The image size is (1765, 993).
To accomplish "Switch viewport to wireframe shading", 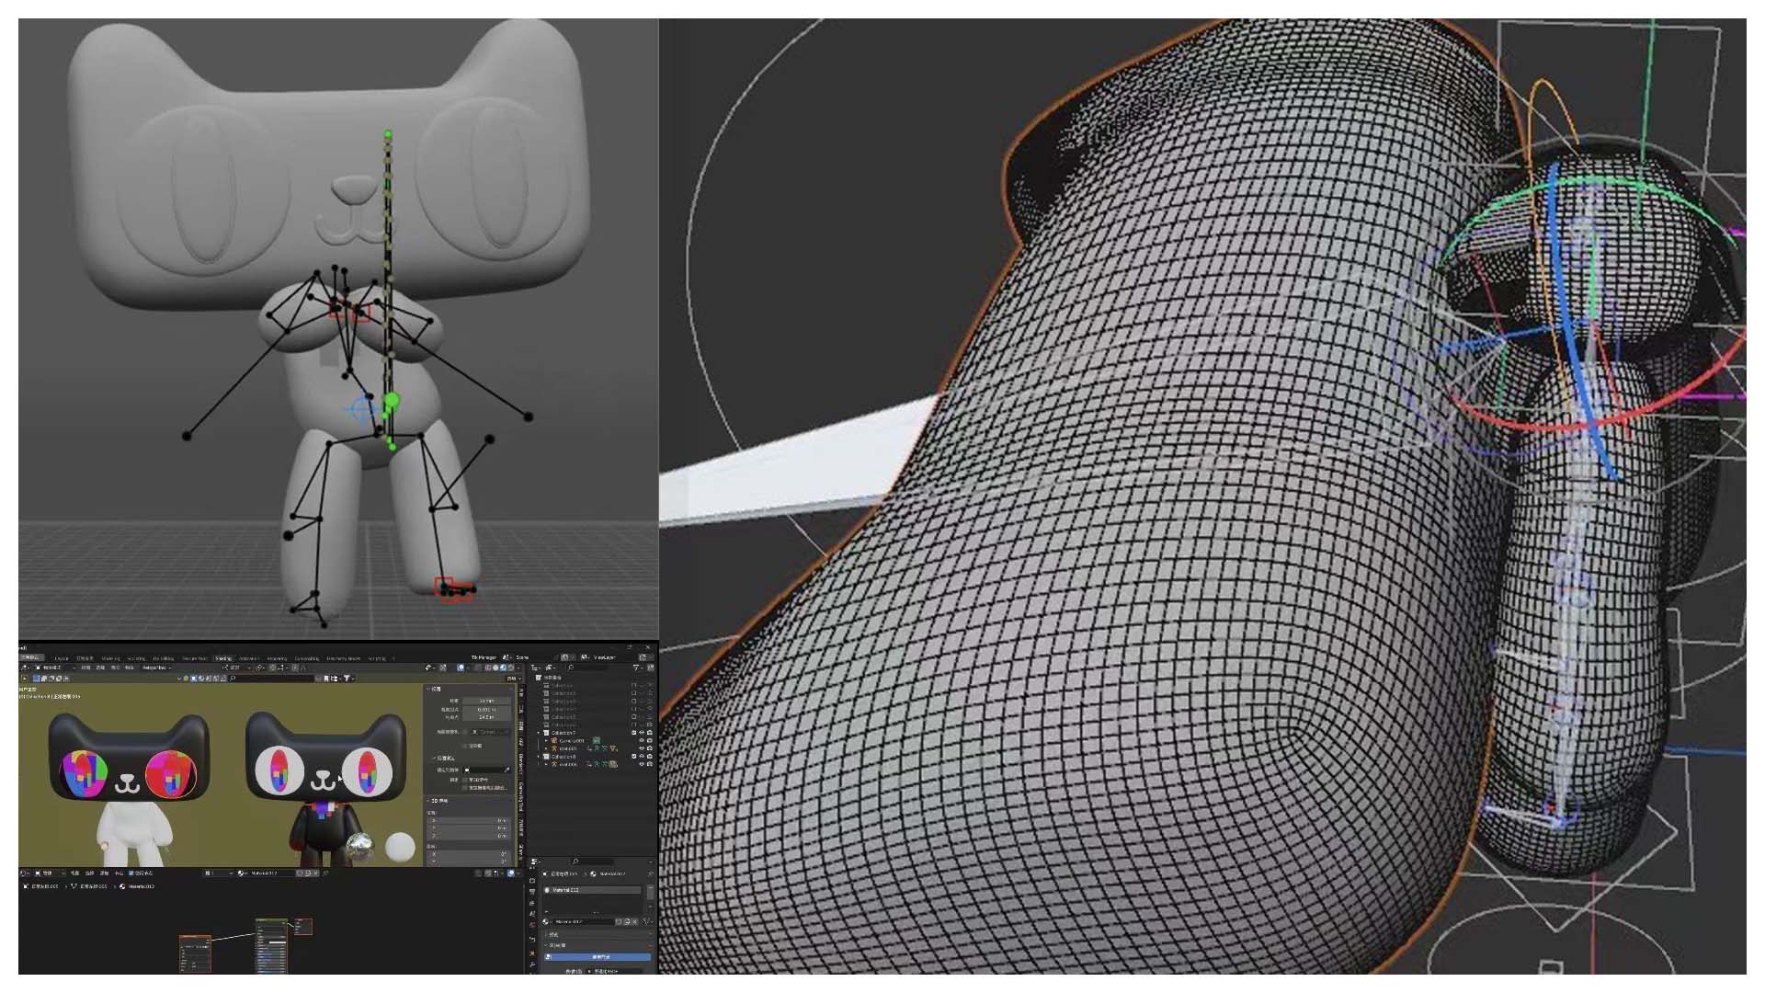I will click(487, 668).
